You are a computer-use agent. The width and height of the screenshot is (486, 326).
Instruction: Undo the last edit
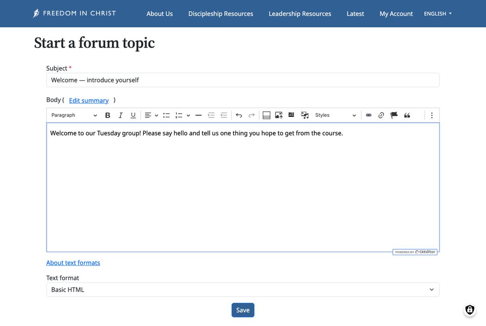(x=238, y=115)
